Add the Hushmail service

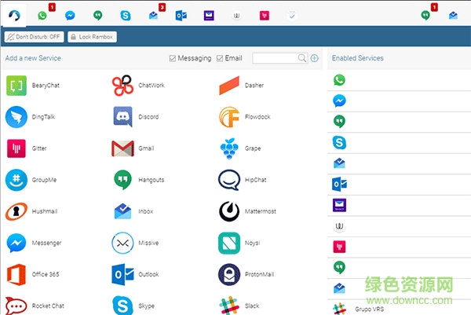pyautogui.click(x=31, y=211)
